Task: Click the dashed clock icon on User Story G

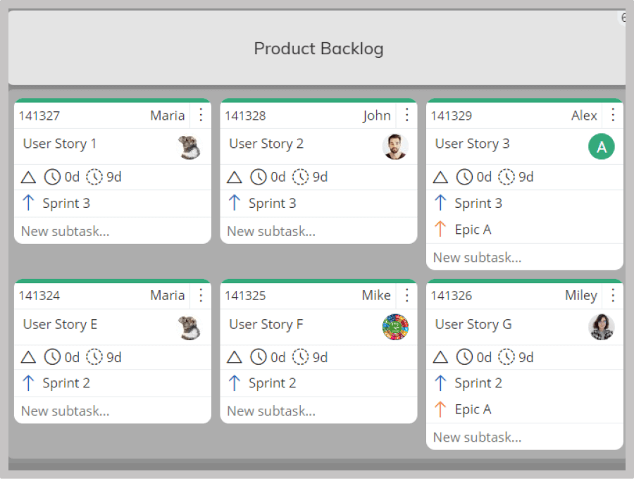Action: point(506,357)
